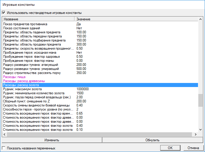Select 'Сборный пункт: смещение по Z' row
Viewport: 205px width, 152px height.
click(x=100, y=101)
